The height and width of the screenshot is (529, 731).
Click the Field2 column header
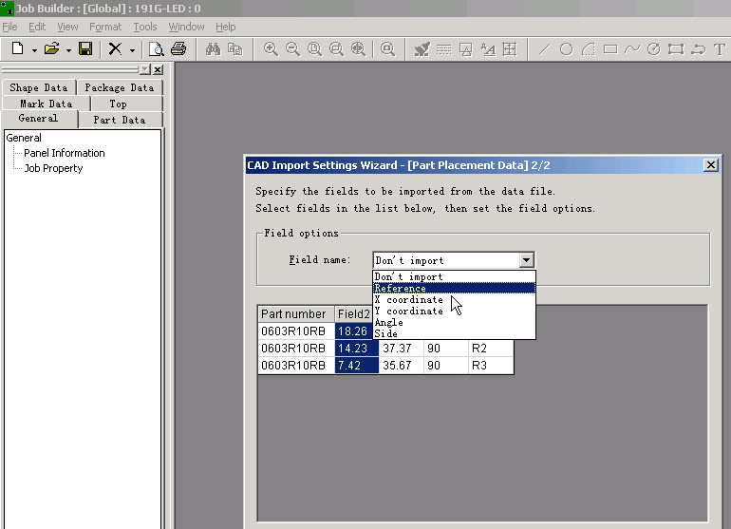354,314
